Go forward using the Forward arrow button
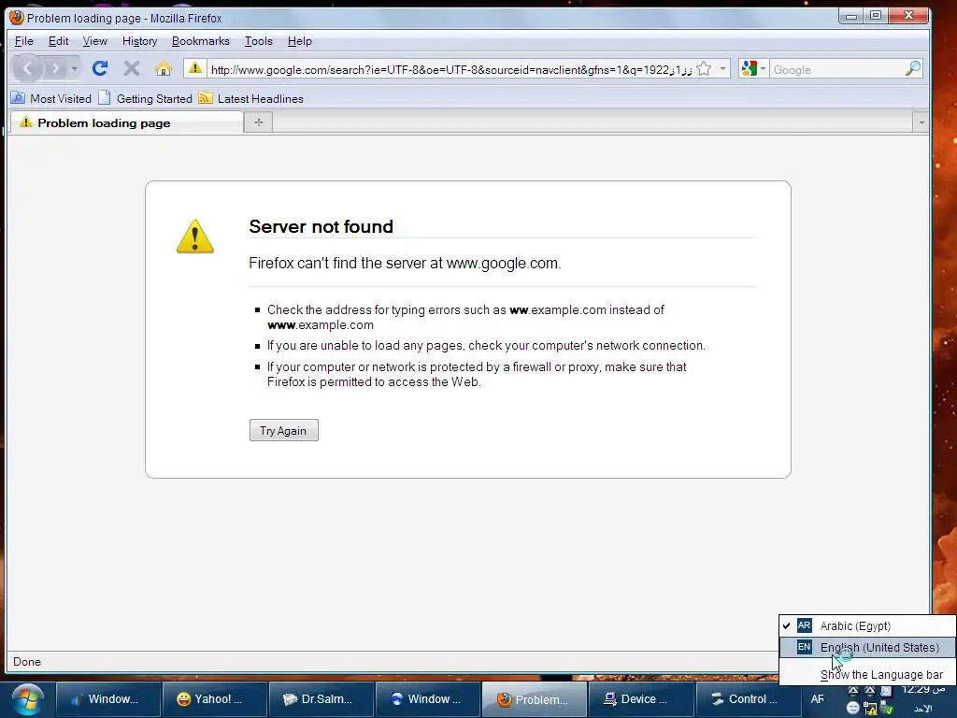Image resolution: width=957 pixels, height=718 pixels. point(55,68)
